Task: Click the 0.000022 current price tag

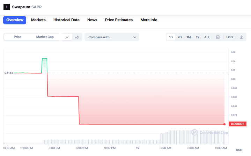Action: tap(237, 124)
